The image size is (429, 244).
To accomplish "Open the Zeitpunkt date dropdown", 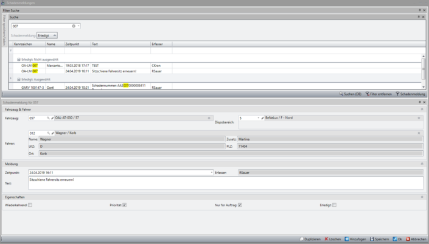I will click(x=211, y=173).
